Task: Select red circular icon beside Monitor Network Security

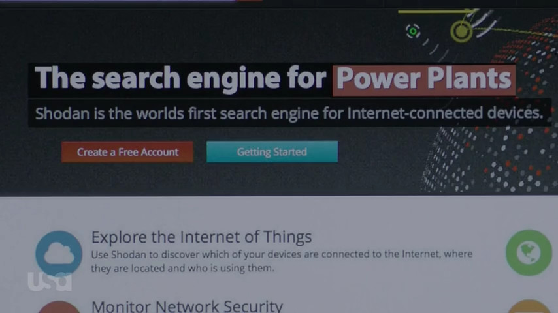Action: (59, 307)
